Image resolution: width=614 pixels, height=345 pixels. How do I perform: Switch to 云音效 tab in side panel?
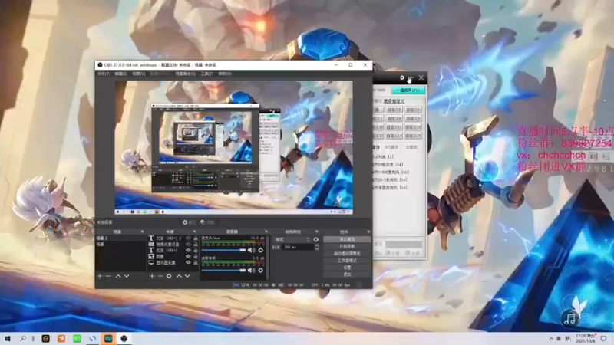click(411, 147)
